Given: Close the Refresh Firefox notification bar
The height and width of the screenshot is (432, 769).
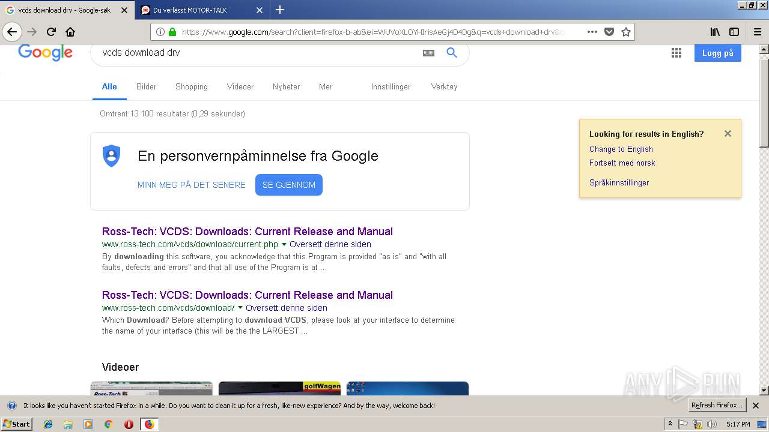Looking at the screenshot, I should [x=756, y=406].
